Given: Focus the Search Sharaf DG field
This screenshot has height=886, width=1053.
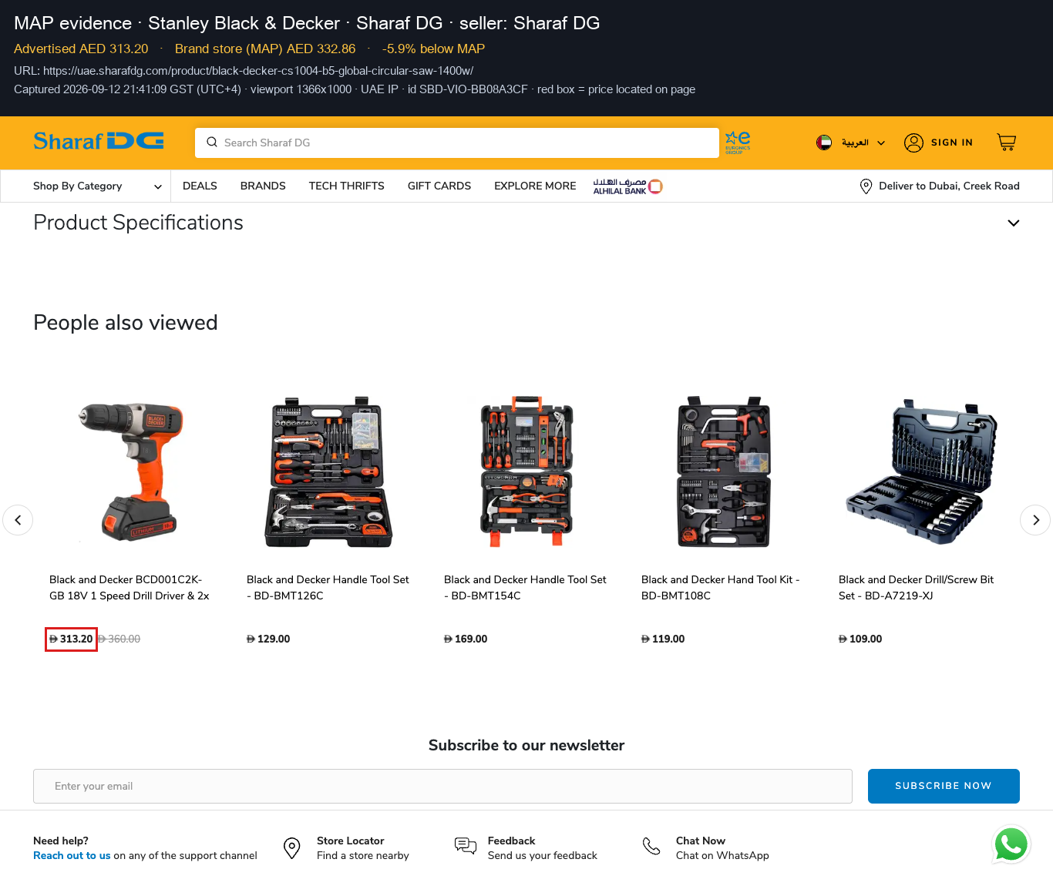Looking at the screenshot, I should pos(457,143).
